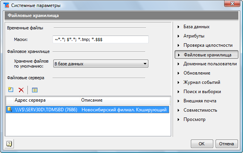The height and width of the screenshot is (153, 243).
Task: Go to Журнал событий settings
Action: (202, 82)
